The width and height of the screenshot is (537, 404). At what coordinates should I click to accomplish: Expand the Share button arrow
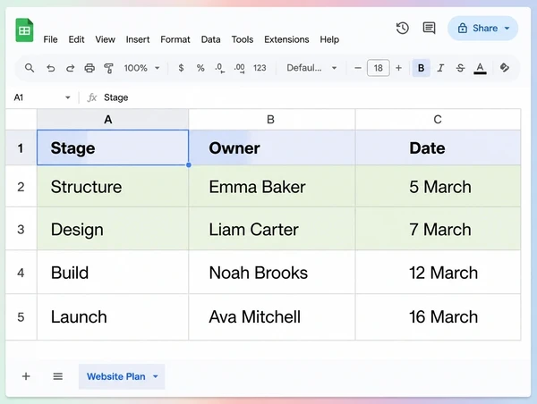point(507,28)
